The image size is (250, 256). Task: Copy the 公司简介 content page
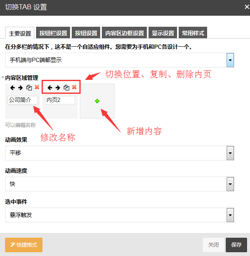click(29, 88)
